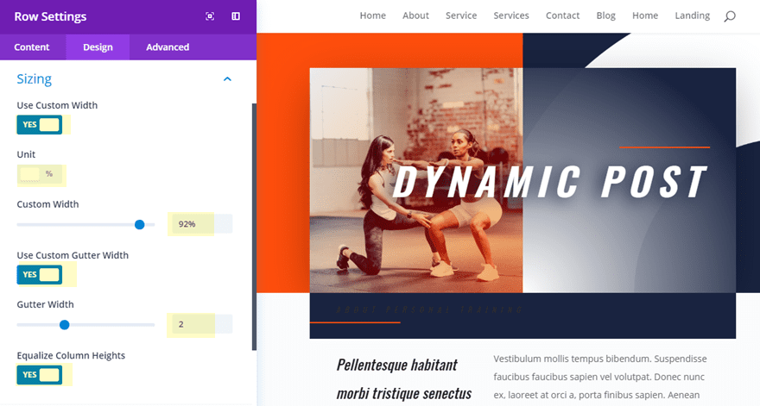Click the Vestibulum mollis tempus paragraph
Viewport: 760px width, 406px height.
600,377
